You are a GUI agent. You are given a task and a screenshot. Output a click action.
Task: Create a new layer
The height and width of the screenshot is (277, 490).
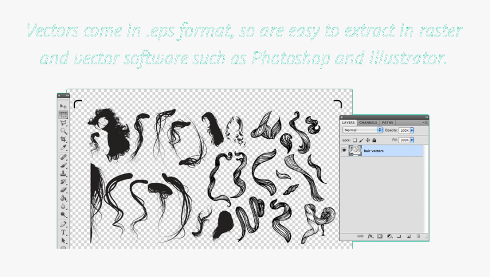coord(408,236)
